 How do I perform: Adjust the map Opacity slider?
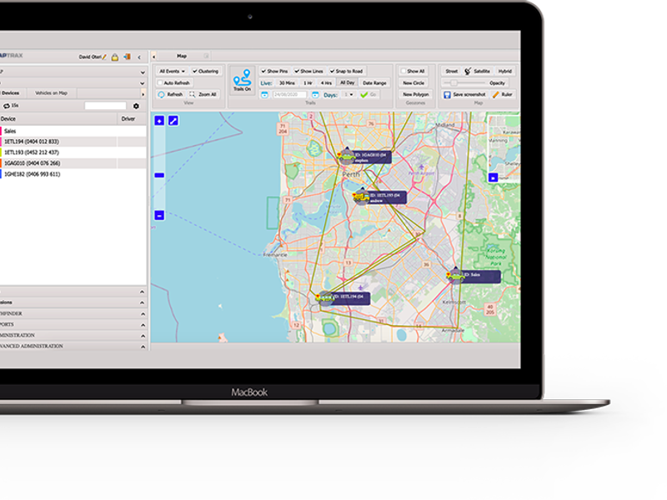(452, 82)
